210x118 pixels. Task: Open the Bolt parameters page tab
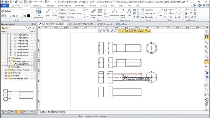tap(58, 112)
